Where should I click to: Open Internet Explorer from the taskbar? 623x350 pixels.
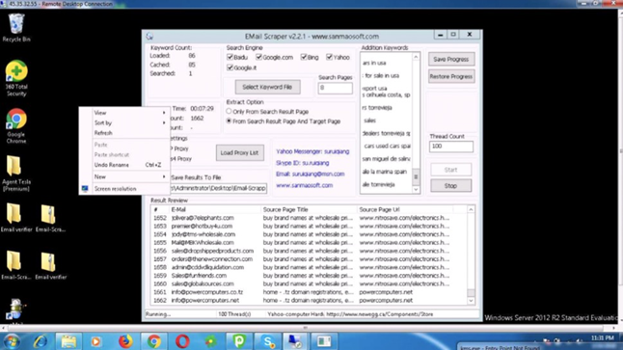(x=41, y=341)
